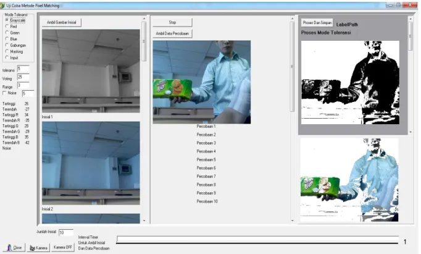
Task: Select the Grayscale tolerance mode
Action: [x=7, y=20]
